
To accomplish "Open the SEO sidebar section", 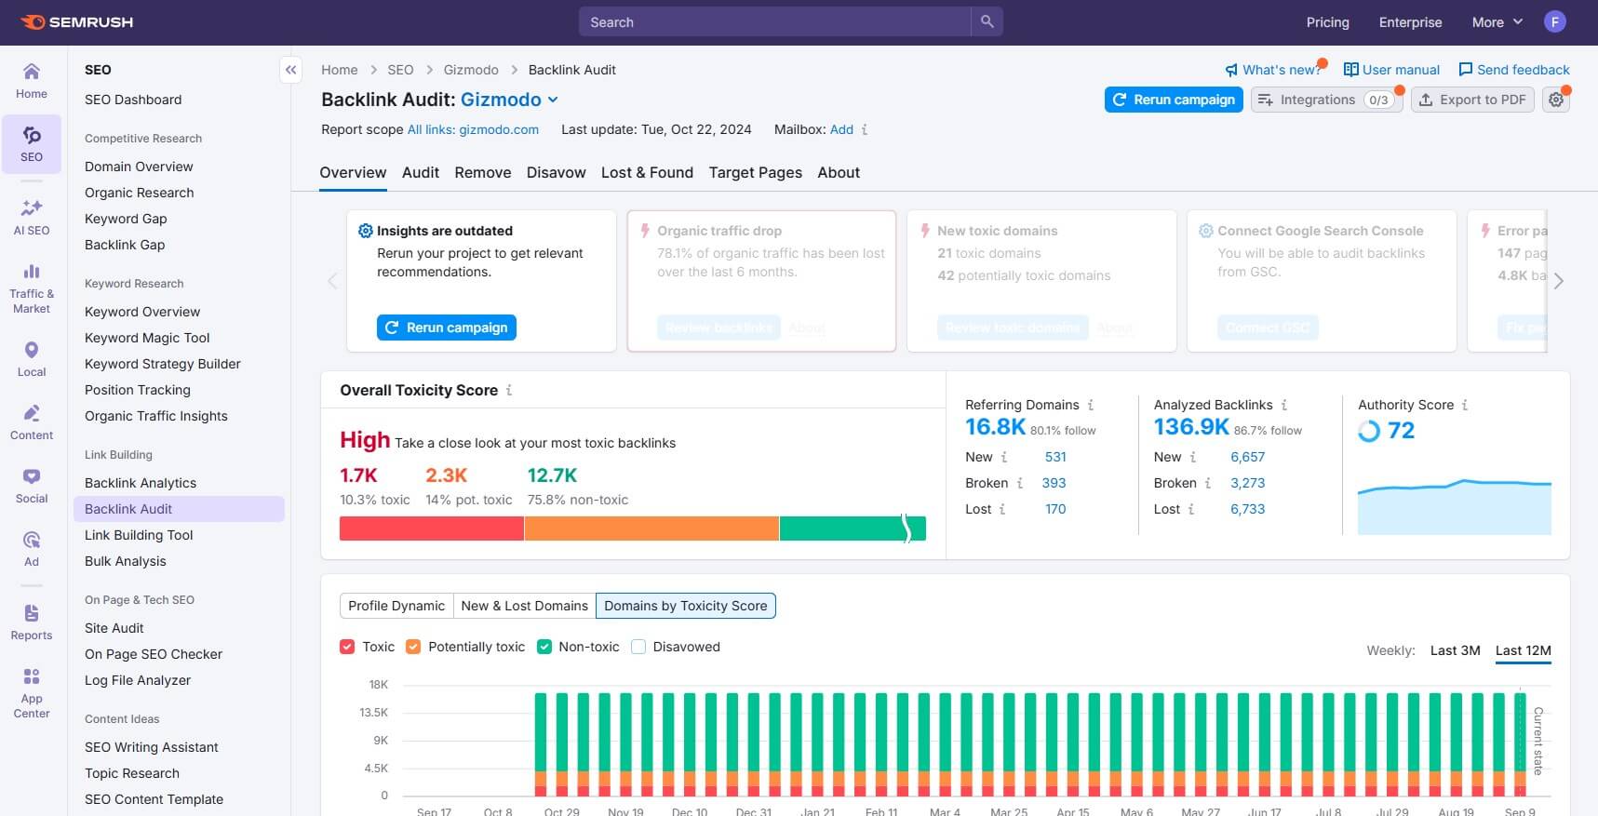I will (32, 144).
